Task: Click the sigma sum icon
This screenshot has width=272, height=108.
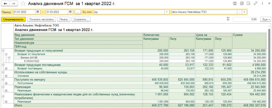Action: [x=228, y=19]
